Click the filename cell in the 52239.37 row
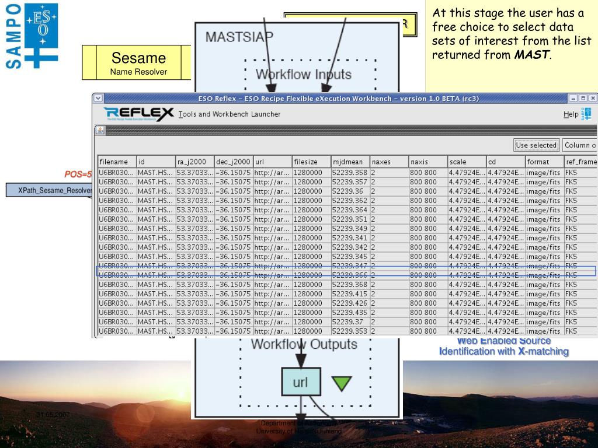598x448 pixels. point(117,322)
